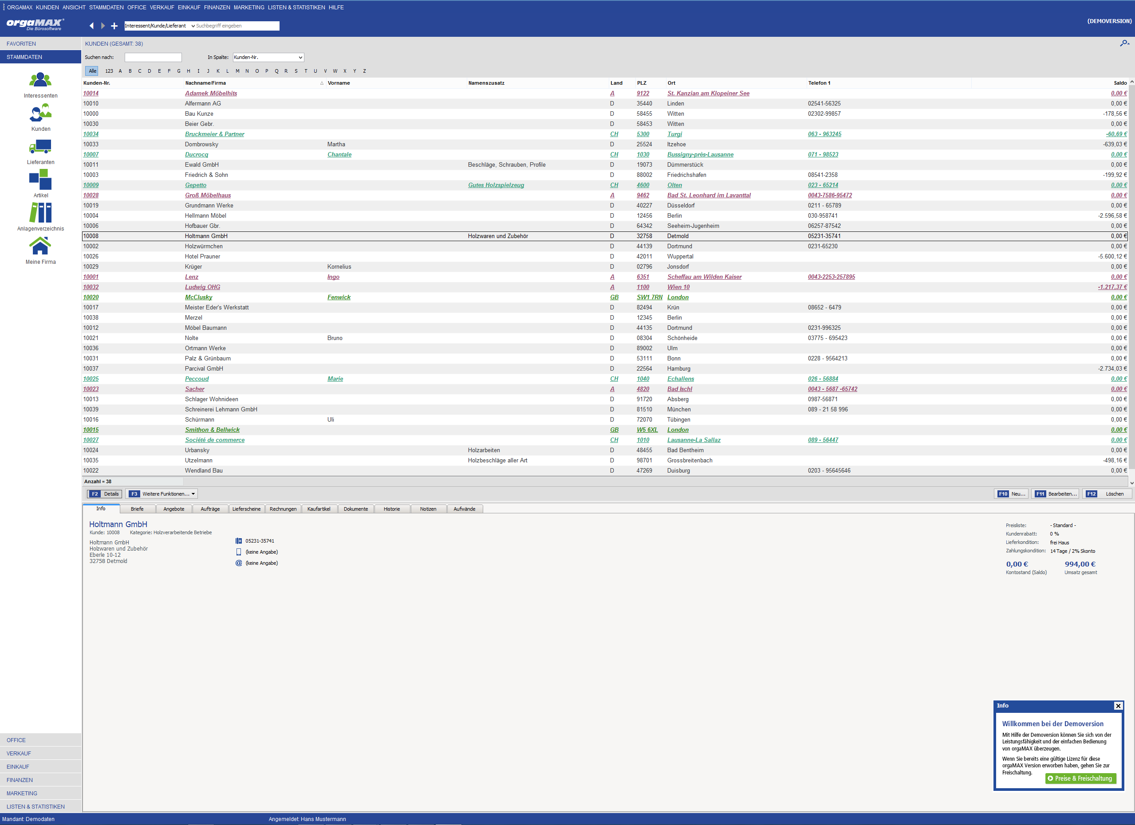Select the Wendland Bau row

point(605,470)
